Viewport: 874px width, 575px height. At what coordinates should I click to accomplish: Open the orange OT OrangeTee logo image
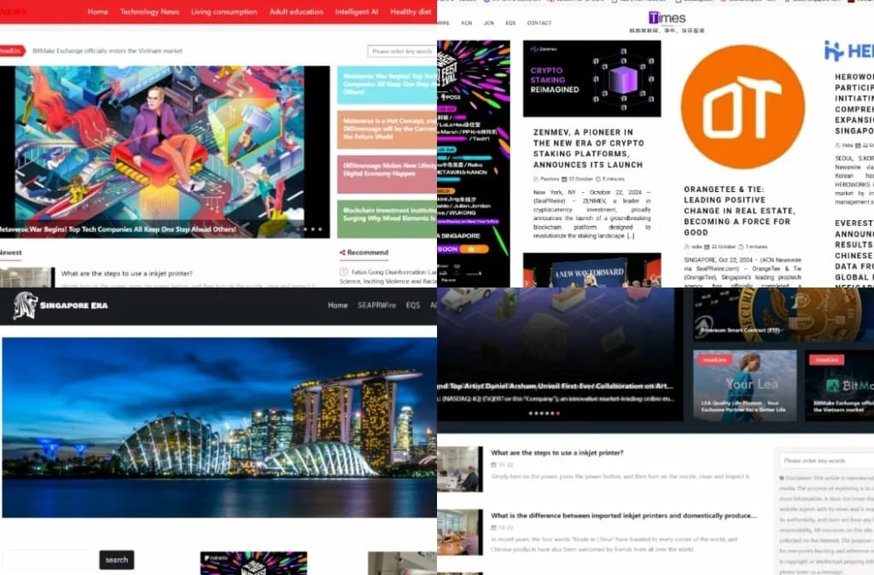click(743, 107)
